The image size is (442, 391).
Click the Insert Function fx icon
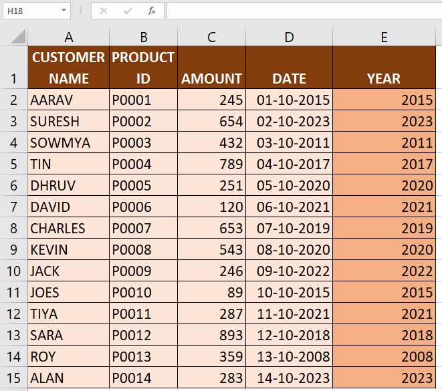[152, 11]
